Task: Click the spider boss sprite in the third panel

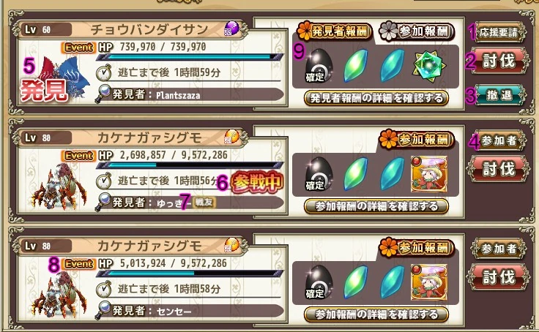Action: [59, 294]
